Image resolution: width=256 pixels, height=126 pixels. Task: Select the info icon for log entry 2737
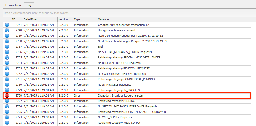7,47
